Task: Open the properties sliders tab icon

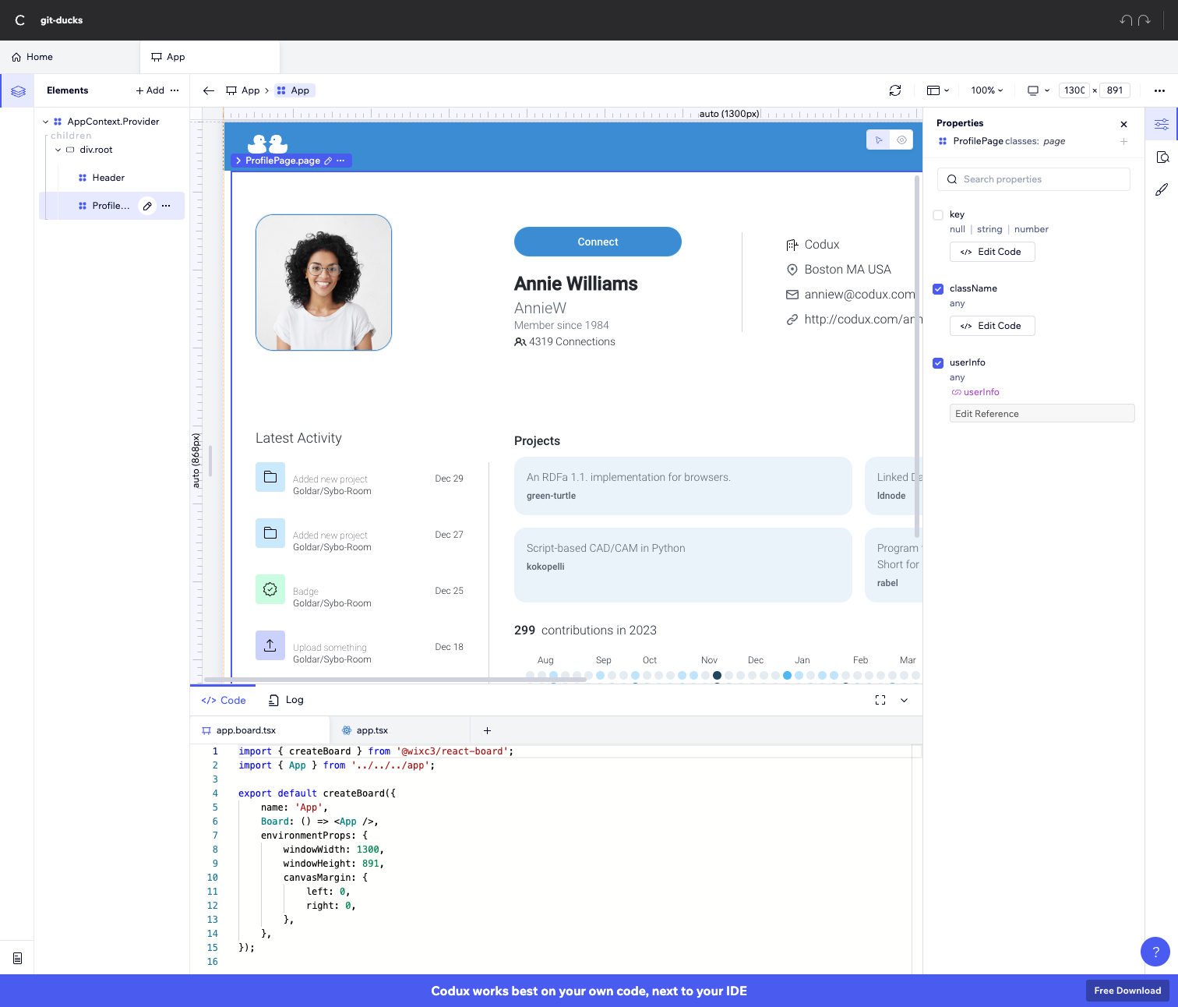Action: (x=1162, y=124)
